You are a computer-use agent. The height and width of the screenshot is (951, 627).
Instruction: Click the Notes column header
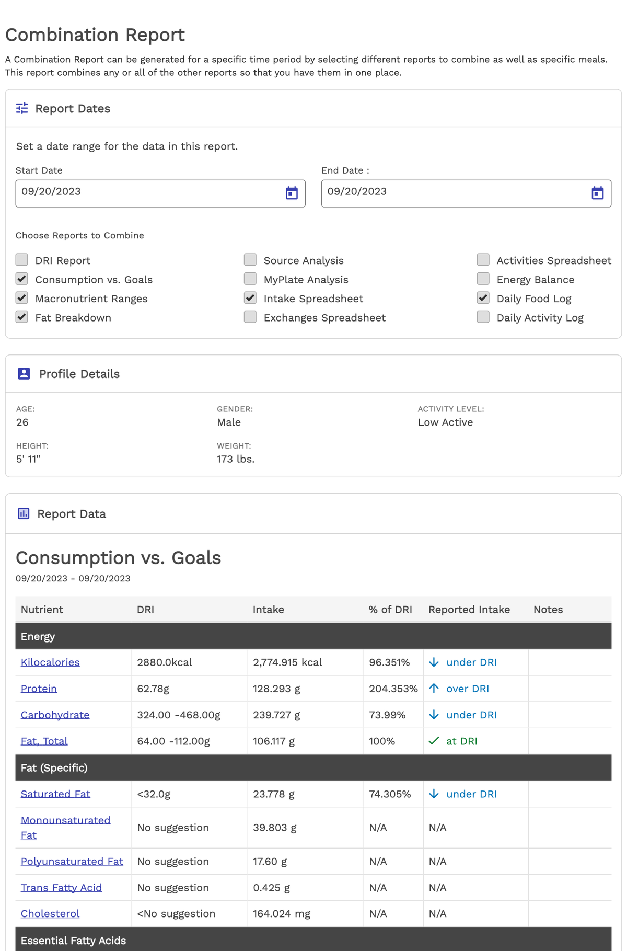(x=548, y=609)
